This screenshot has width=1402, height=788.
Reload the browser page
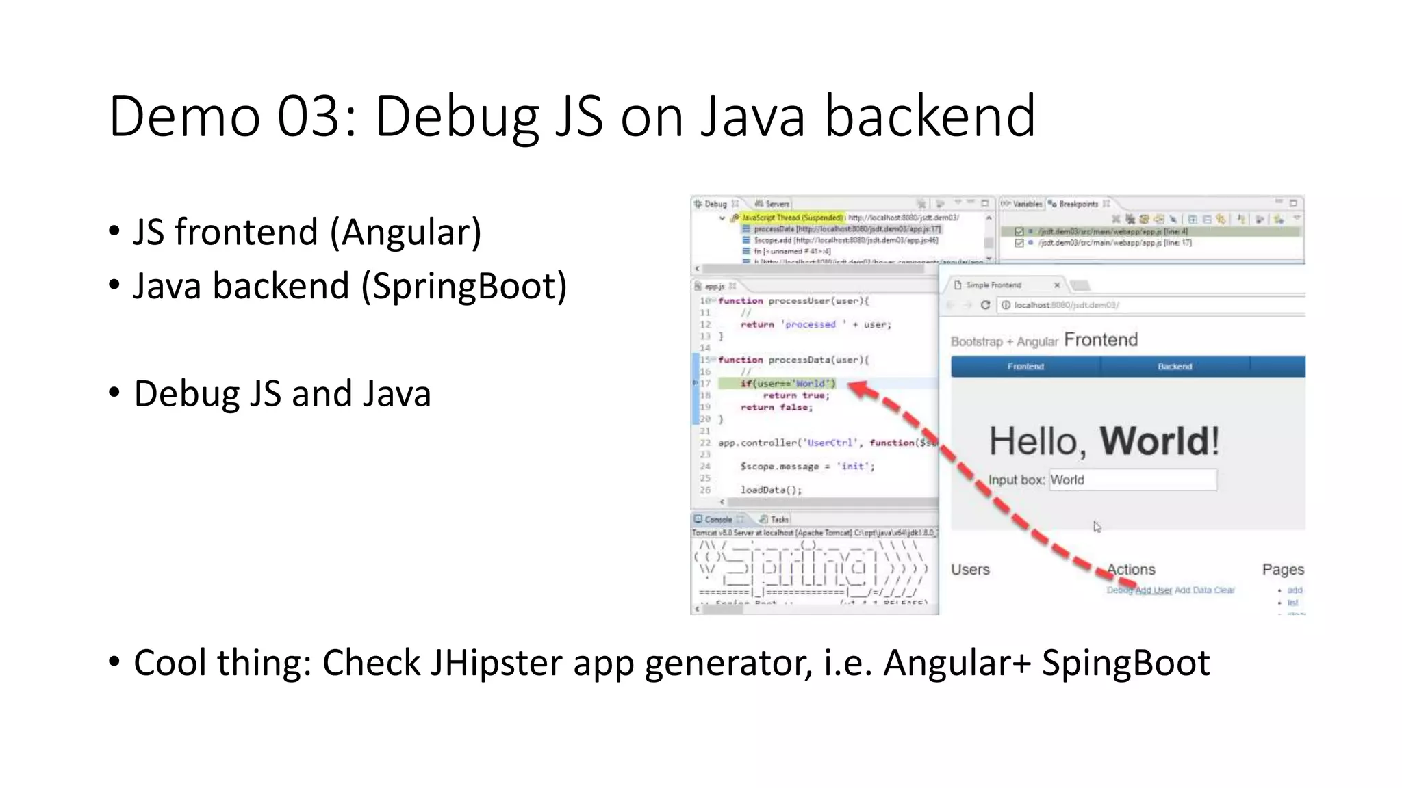[985, 305]
